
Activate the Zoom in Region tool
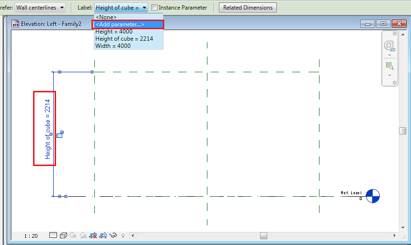[x=389, y=66]
